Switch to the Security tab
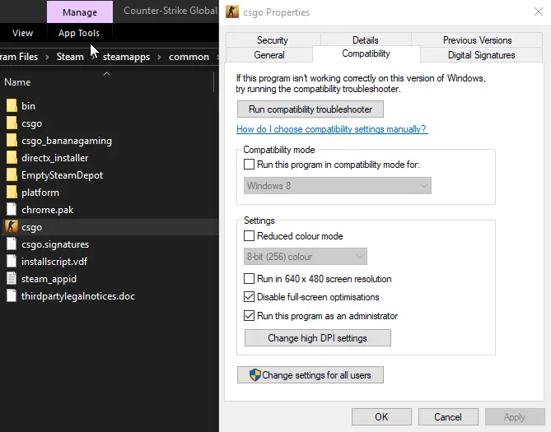This screenshot has height=432, width=551. coord(273,40)
